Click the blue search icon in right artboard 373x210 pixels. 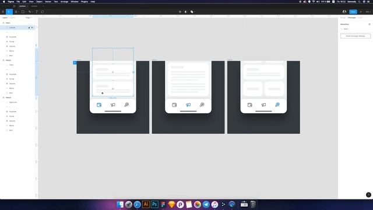point(277,105)
